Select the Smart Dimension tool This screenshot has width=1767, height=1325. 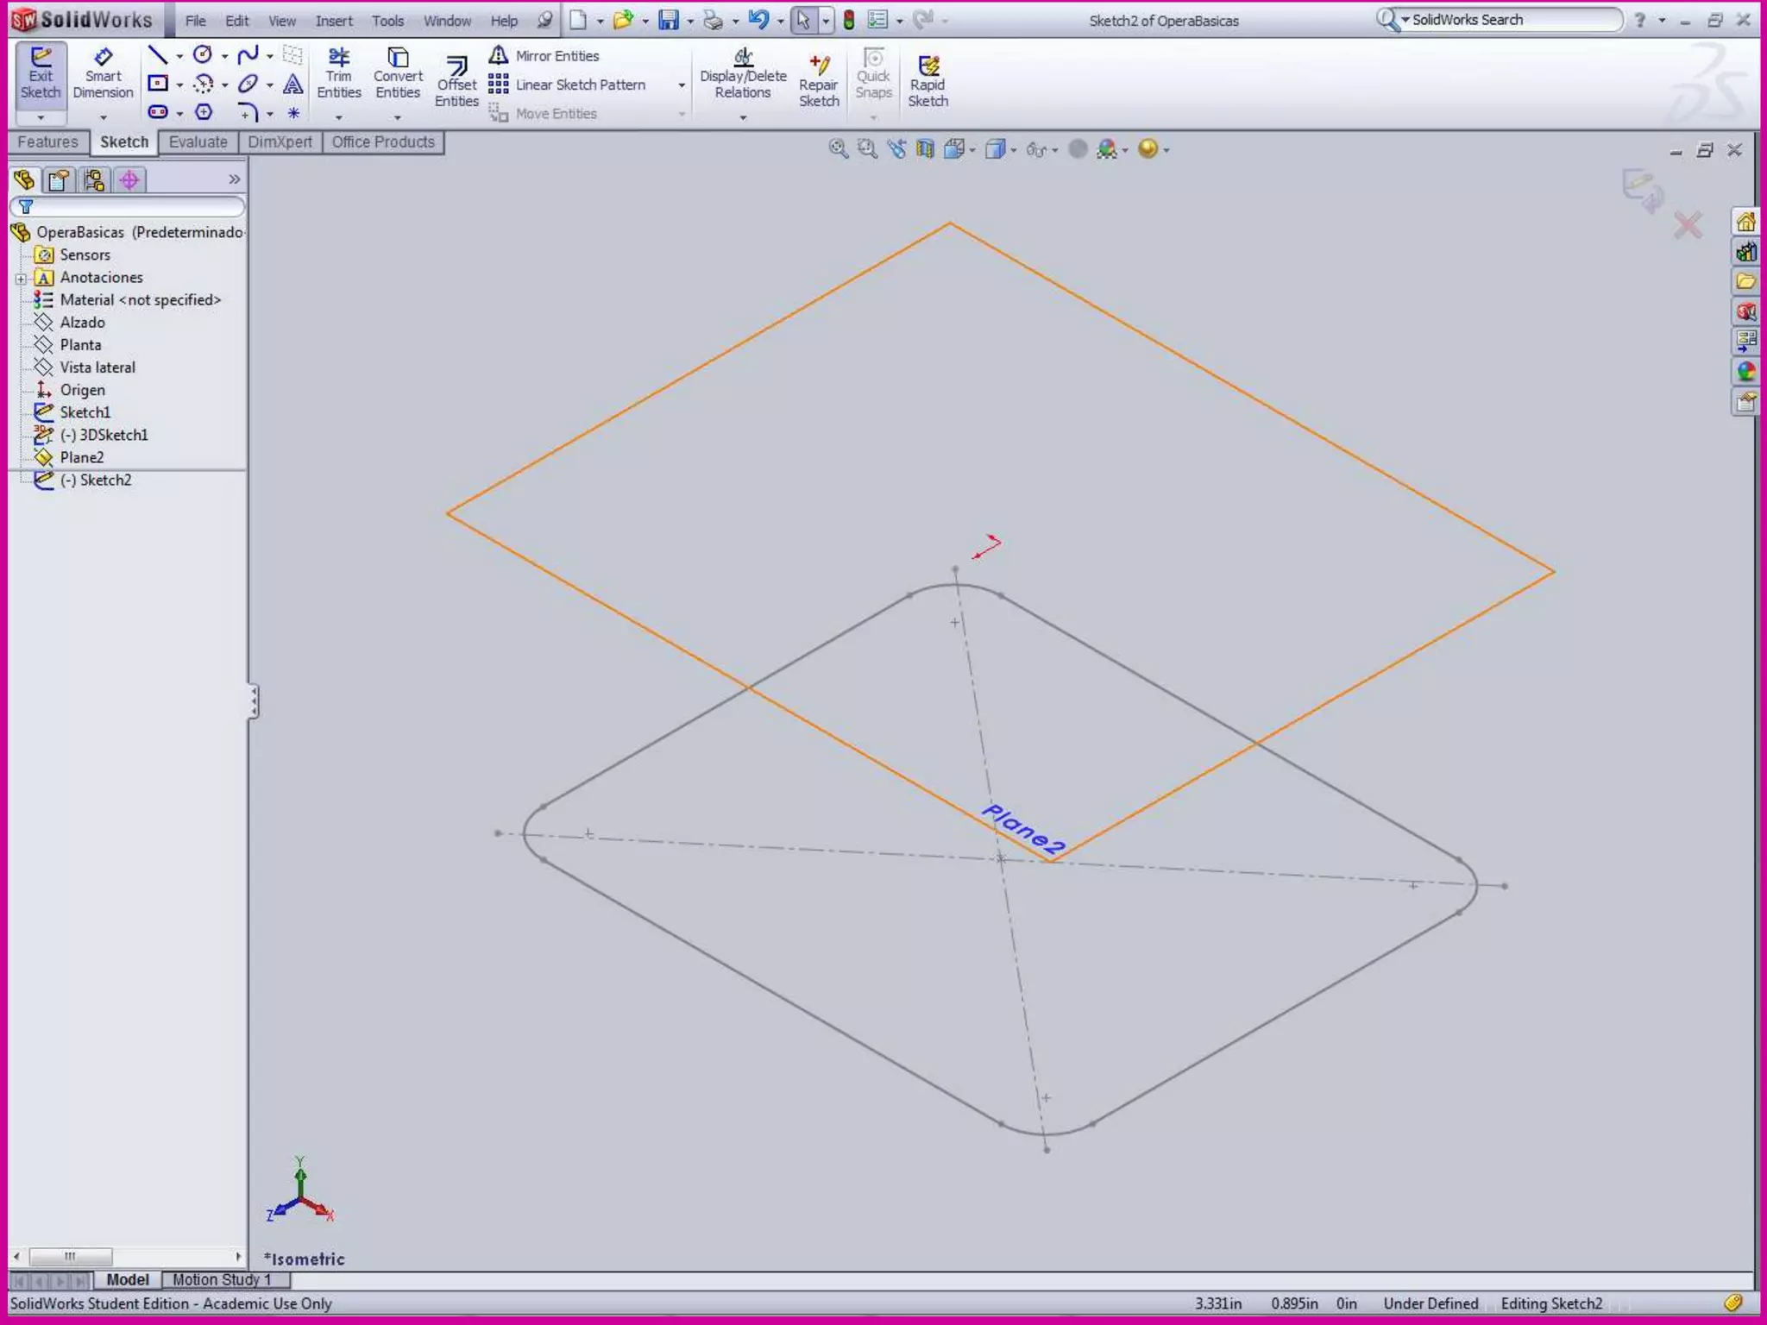point(103,74)
